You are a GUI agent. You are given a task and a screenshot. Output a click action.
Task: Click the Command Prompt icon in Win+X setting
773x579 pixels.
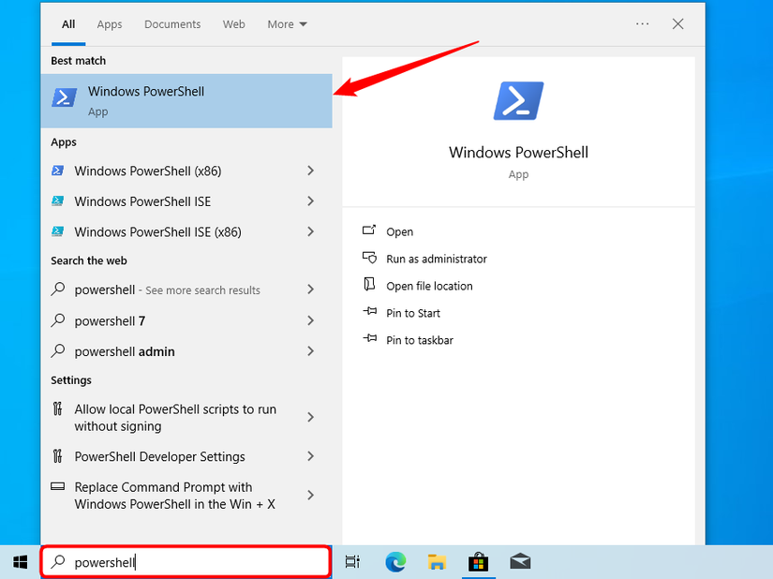click(58, 487)
